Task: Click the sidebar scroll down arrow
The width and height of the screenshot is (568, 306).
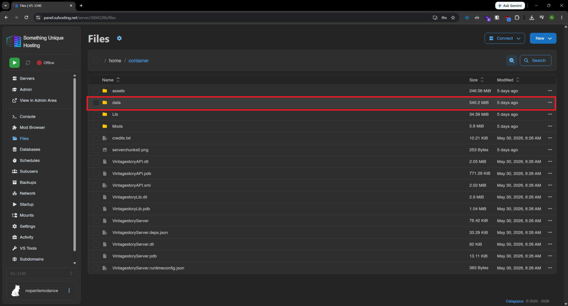Action: coord(75,263)
